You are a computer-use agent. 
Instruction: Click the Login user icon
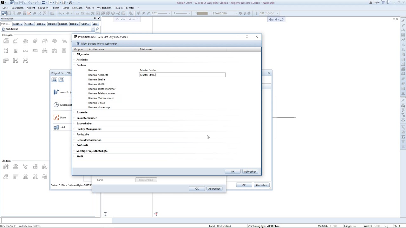371,2
